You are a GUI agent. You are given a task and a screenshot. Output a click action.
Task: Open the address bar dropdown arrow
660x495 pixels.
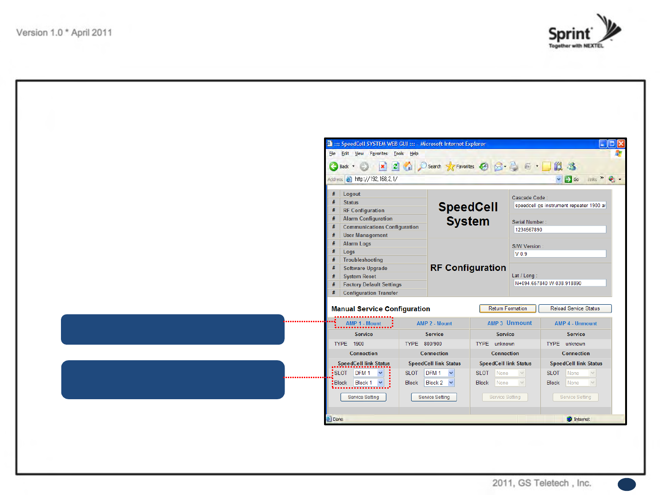[559, 179]
